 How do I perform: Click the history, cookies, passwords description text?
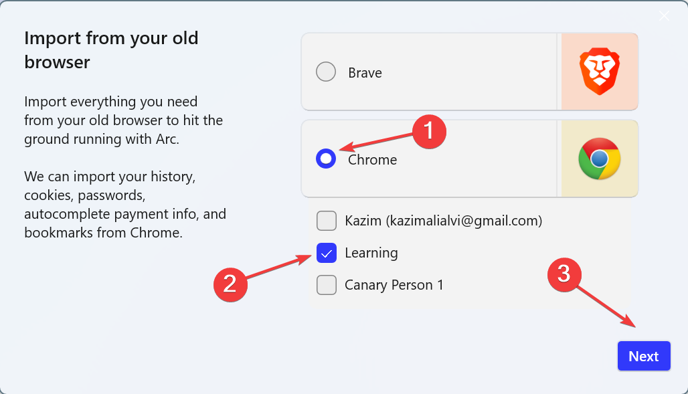tap(125, 205)
